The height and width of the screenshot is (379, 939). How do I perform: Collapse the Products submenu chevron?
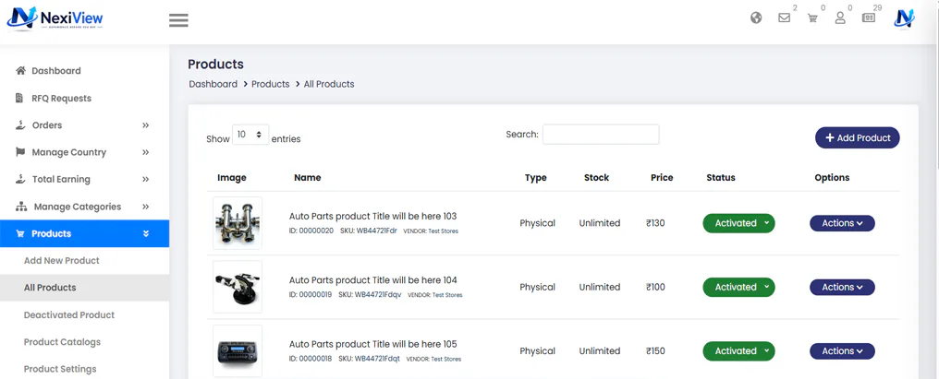point(145,233)
